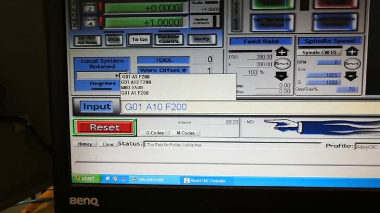Toggle the To Go display

[140, 40]
